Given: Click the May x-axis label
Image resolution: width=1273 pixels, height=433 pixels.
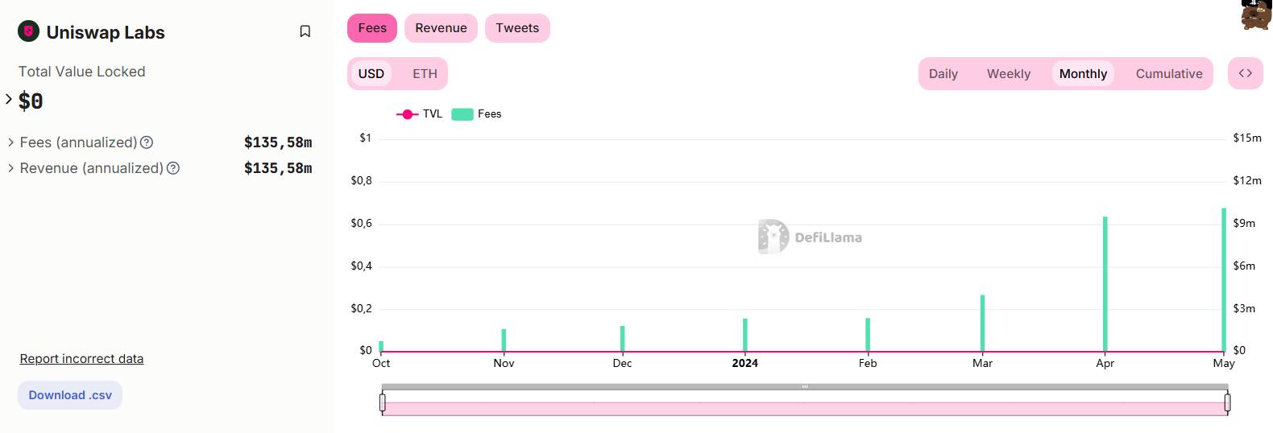Looking at the screenshot, I should 1224,364.
